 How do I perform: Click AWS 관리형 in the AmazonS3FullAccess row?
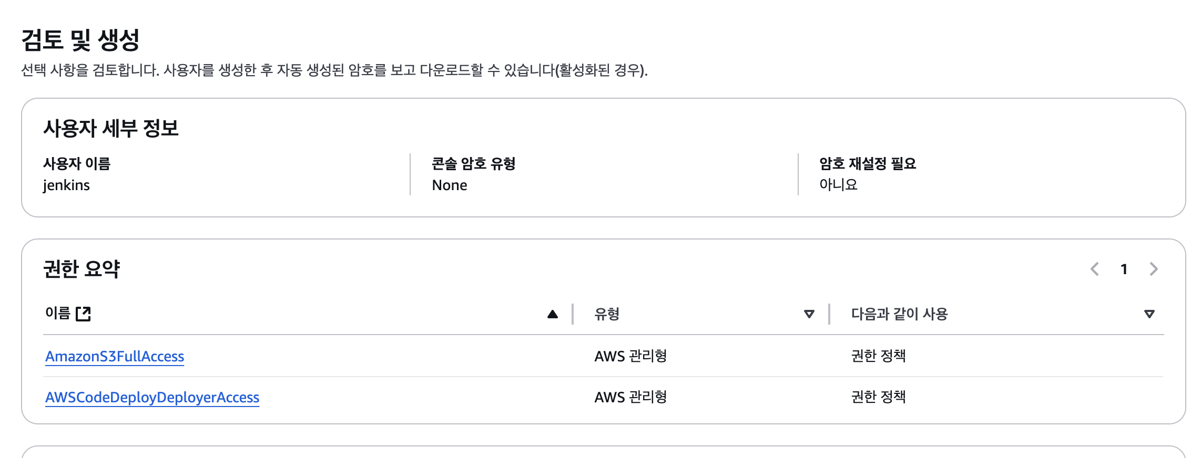tap(630, 356)
